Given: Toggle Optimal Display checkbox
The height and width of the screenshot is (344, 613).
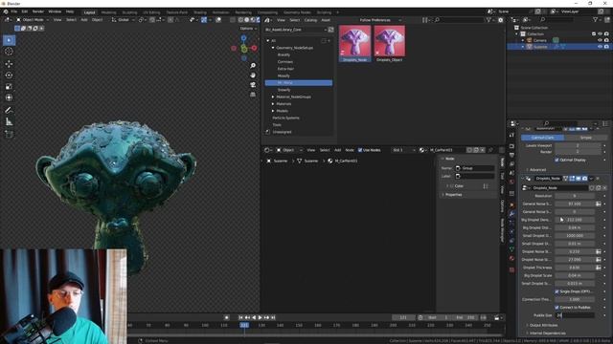Looking at the screenshot, I should pyautogui.click(x=556, y=160).
